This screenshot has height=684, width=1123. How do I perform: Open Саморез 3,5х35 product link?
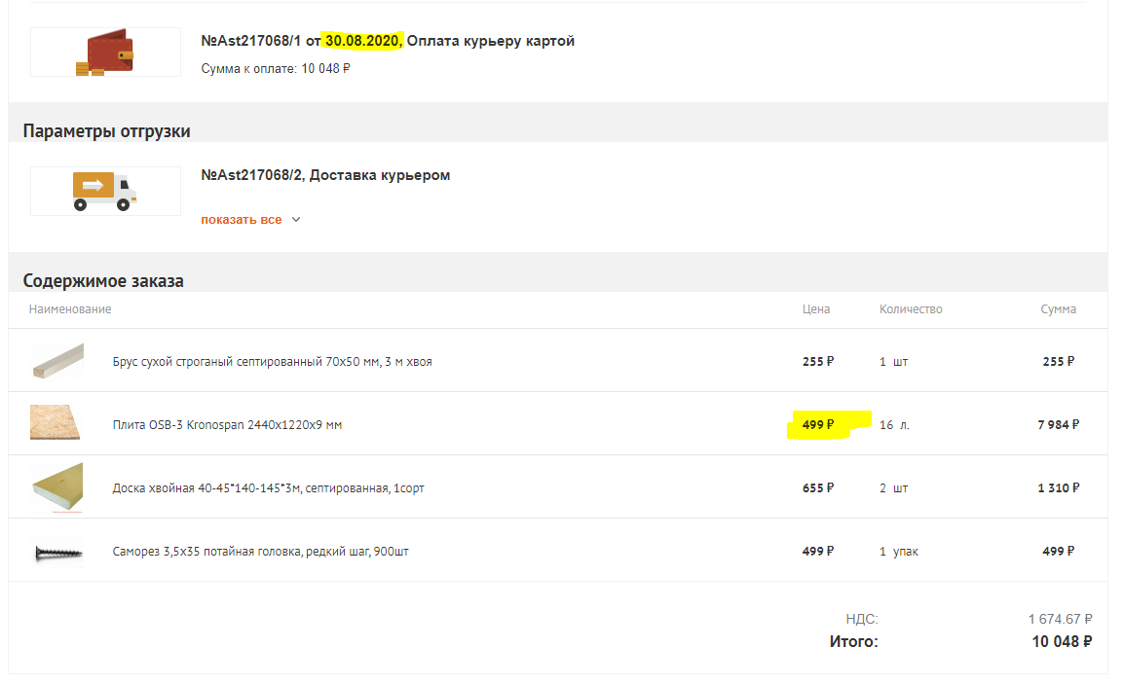[x=261, y=552]
